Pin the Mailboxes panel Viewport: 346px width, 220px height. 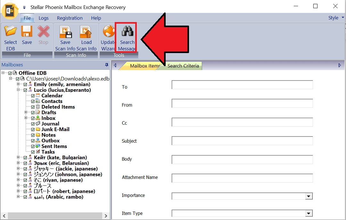tap(107, 65)
